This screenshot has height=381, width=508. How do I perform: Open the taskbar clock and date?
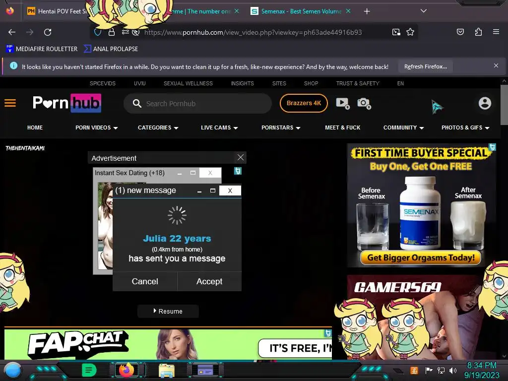[481, 370]
